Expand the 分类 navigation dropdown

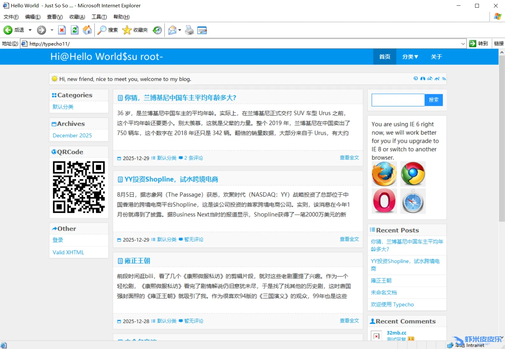[410, 57]
